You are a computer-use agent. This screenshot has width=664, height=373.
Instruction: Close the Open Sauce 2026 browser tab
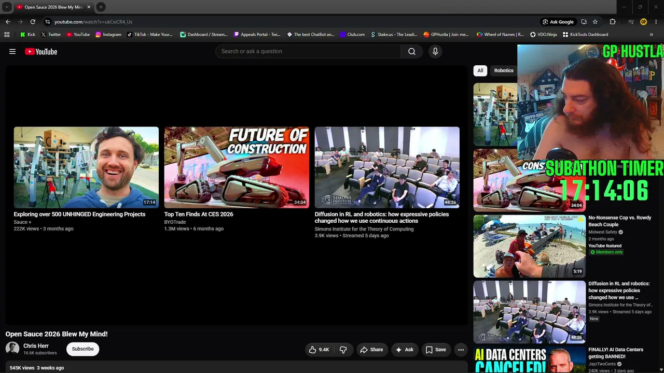pyautogui.click(x=89, y=7)
